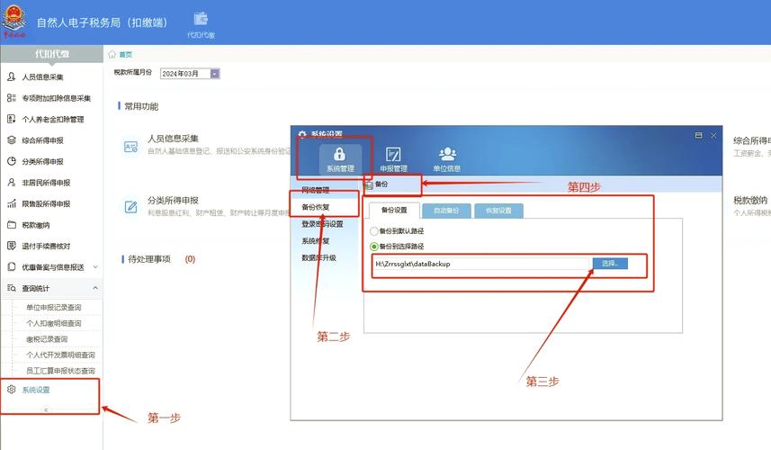
Task: Click the 备份 toolbar button
Action: click(377, 184)
